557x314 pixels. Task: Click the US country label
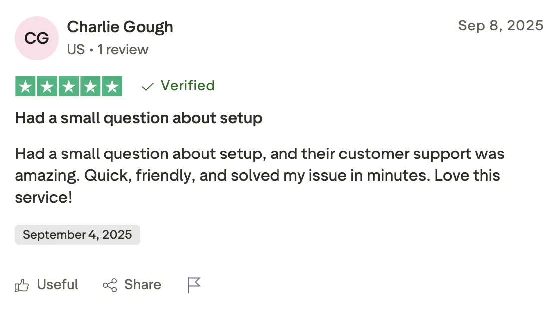tap(76, 50)
